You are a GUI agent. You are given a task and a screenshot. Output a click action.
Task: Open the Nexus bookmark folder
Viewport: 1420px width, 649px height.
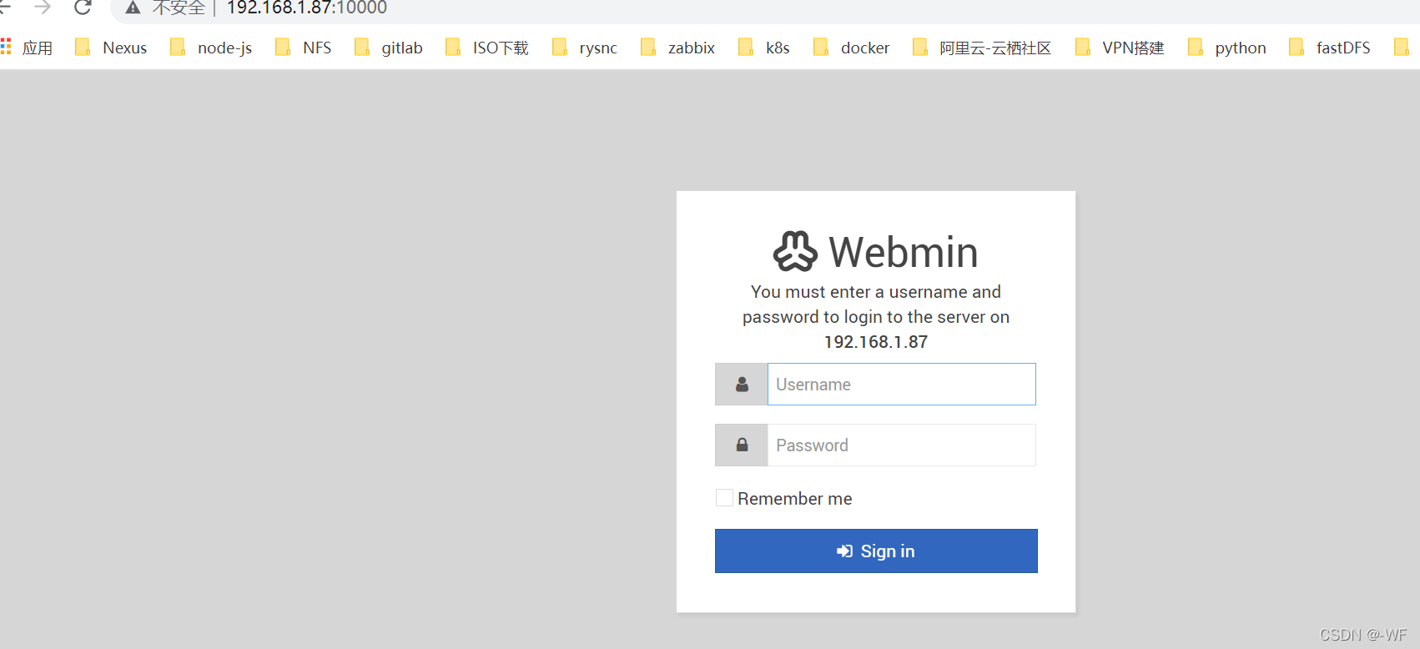click(111, 48)
